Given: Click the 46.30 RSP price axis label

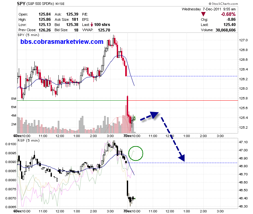Looking at the screenshot, I should point(243,207).
